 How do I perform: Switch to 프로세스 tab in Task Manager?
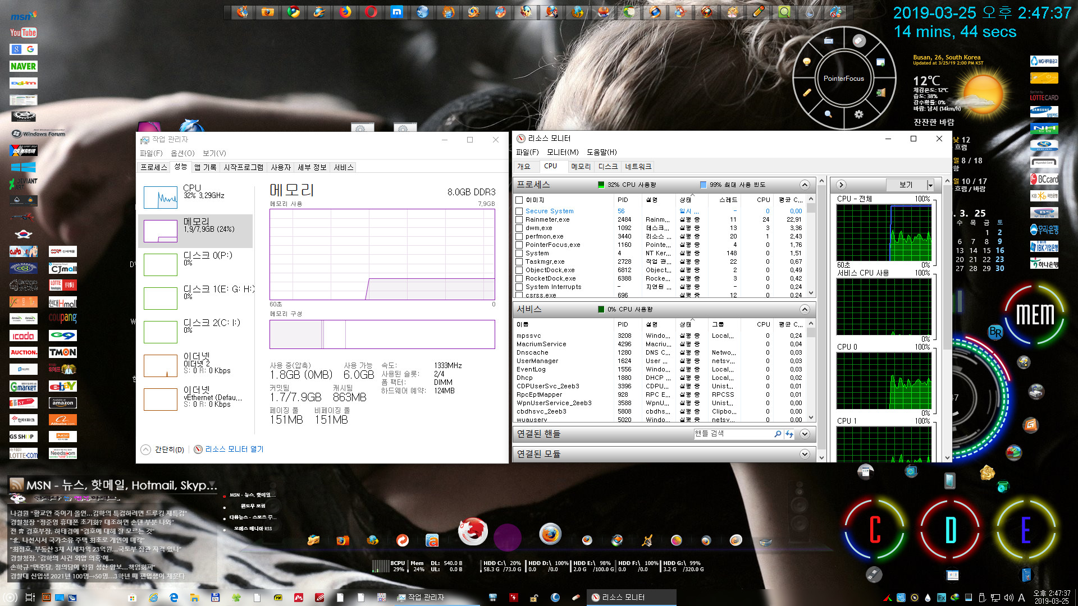click(x=154, y=167)
